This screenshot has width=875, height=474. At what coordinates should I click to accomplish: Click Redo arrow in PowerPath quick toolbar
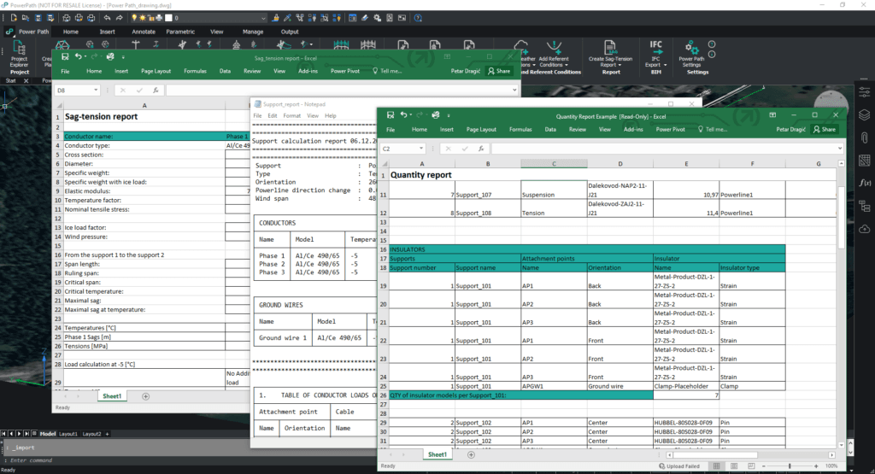(119, 18)
